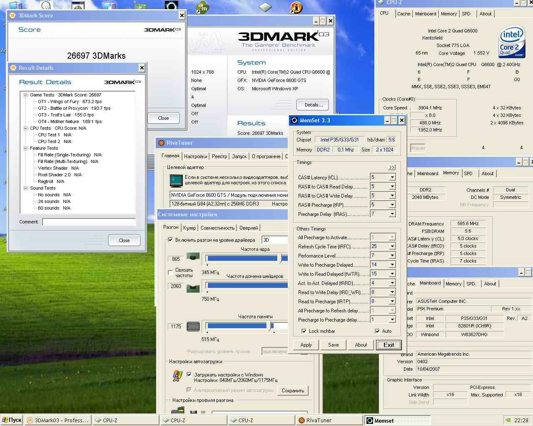Open the RAS# Precharge (tRP) dropdown
Screen dimensions: 533x426
tap(392, 205)
